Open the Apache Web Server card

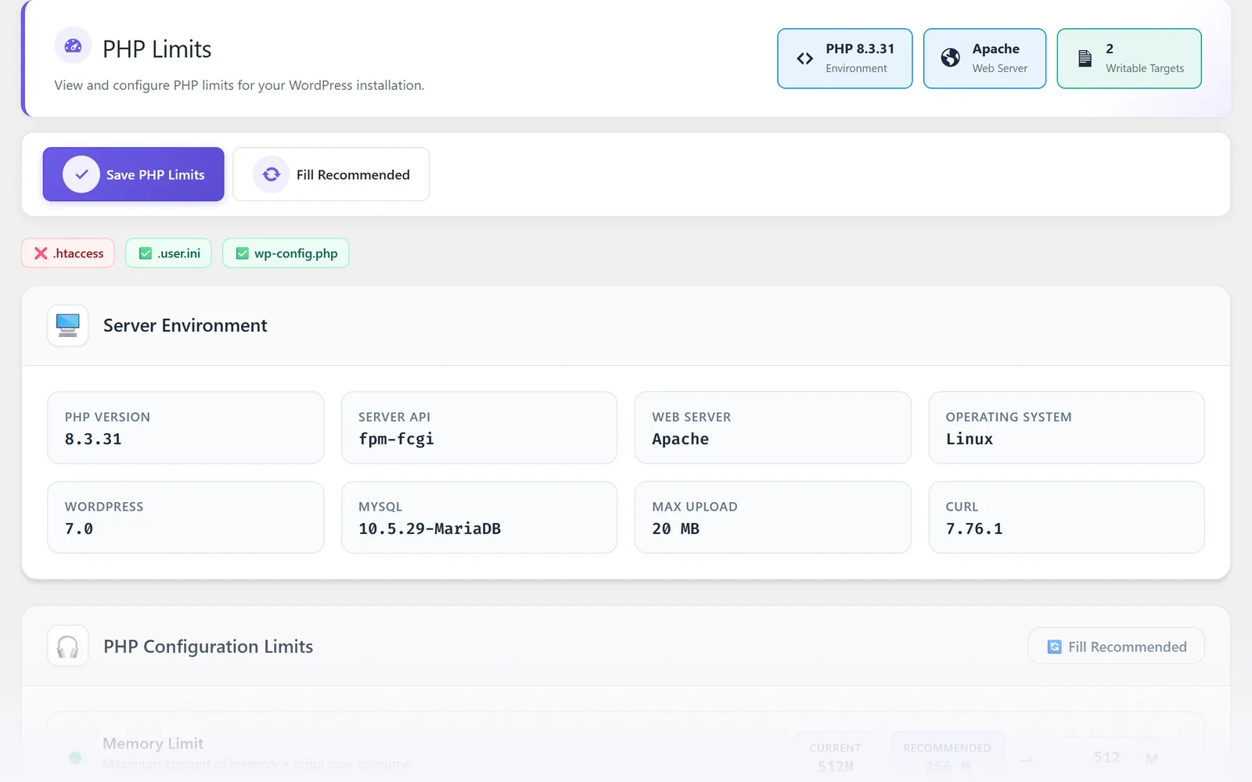point(984,59)
